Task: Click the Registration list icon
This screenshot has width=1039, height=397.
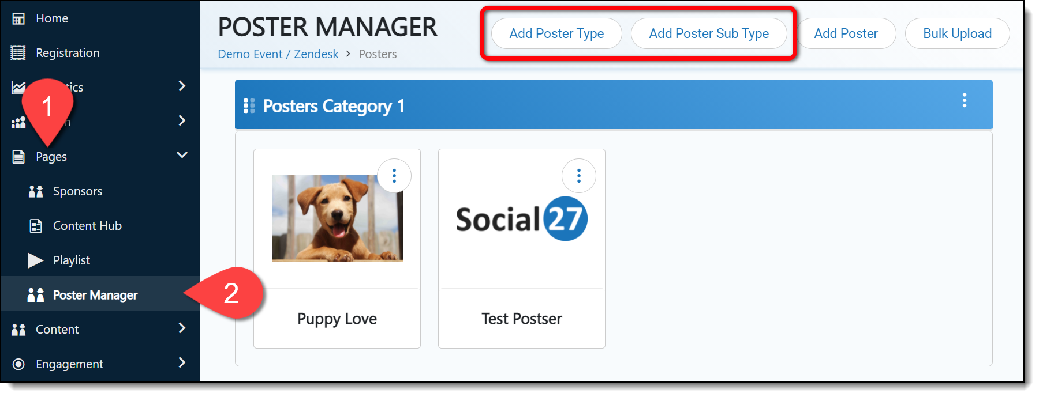Action: pos(18,53)
